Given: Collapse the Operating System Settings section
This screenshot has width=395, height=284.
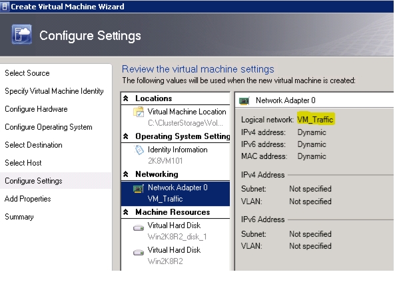Looking at the screenshot, I should [126, 136].
